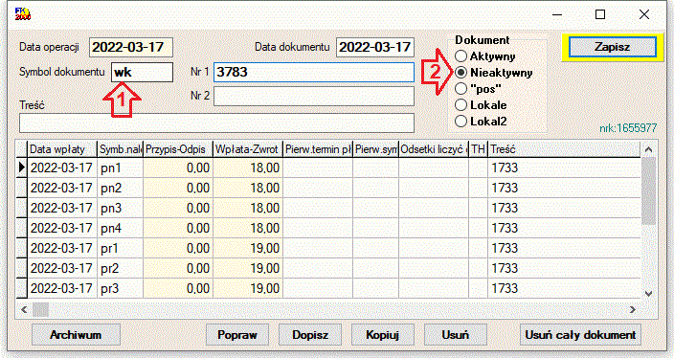Screen dimensions: 674x358
Task: Click the date cell in the pn2 row
Action: click(62, 188)
